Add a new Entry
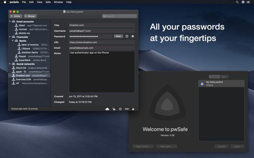Screen dimensions: 254x158 [x=16, y=16]
